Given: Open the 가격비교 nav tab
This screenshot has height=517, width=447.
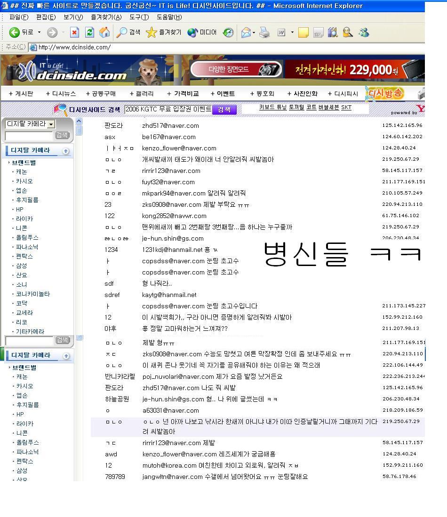Looking at the screenshot, I should tap(183, 94).
